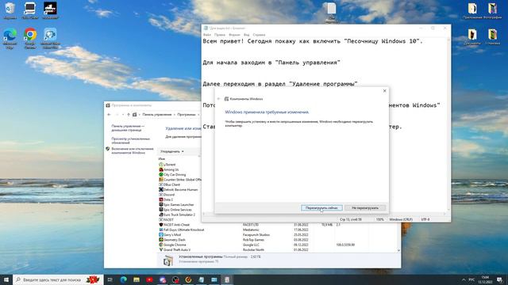The image size is (508, 285).
Task: Click the Dota 2 program icon
Action: [161, 199]
